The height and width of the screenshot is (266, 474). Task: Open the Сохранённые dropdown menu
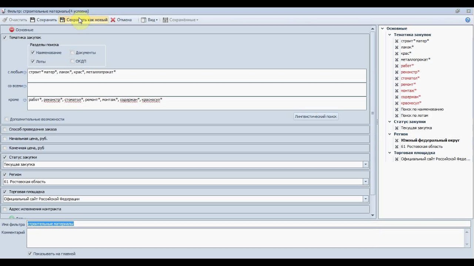[x=181, y=20]
